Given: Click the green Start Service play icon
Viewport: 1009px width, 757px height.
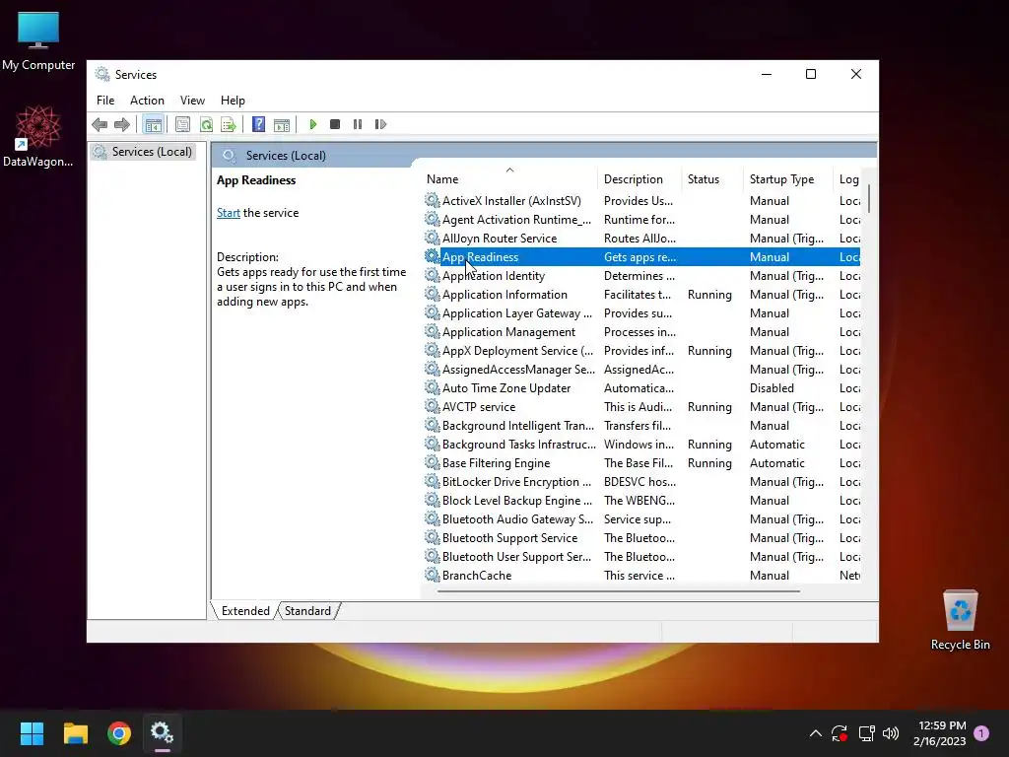Looking at the screenshot, I should [312, 124].
